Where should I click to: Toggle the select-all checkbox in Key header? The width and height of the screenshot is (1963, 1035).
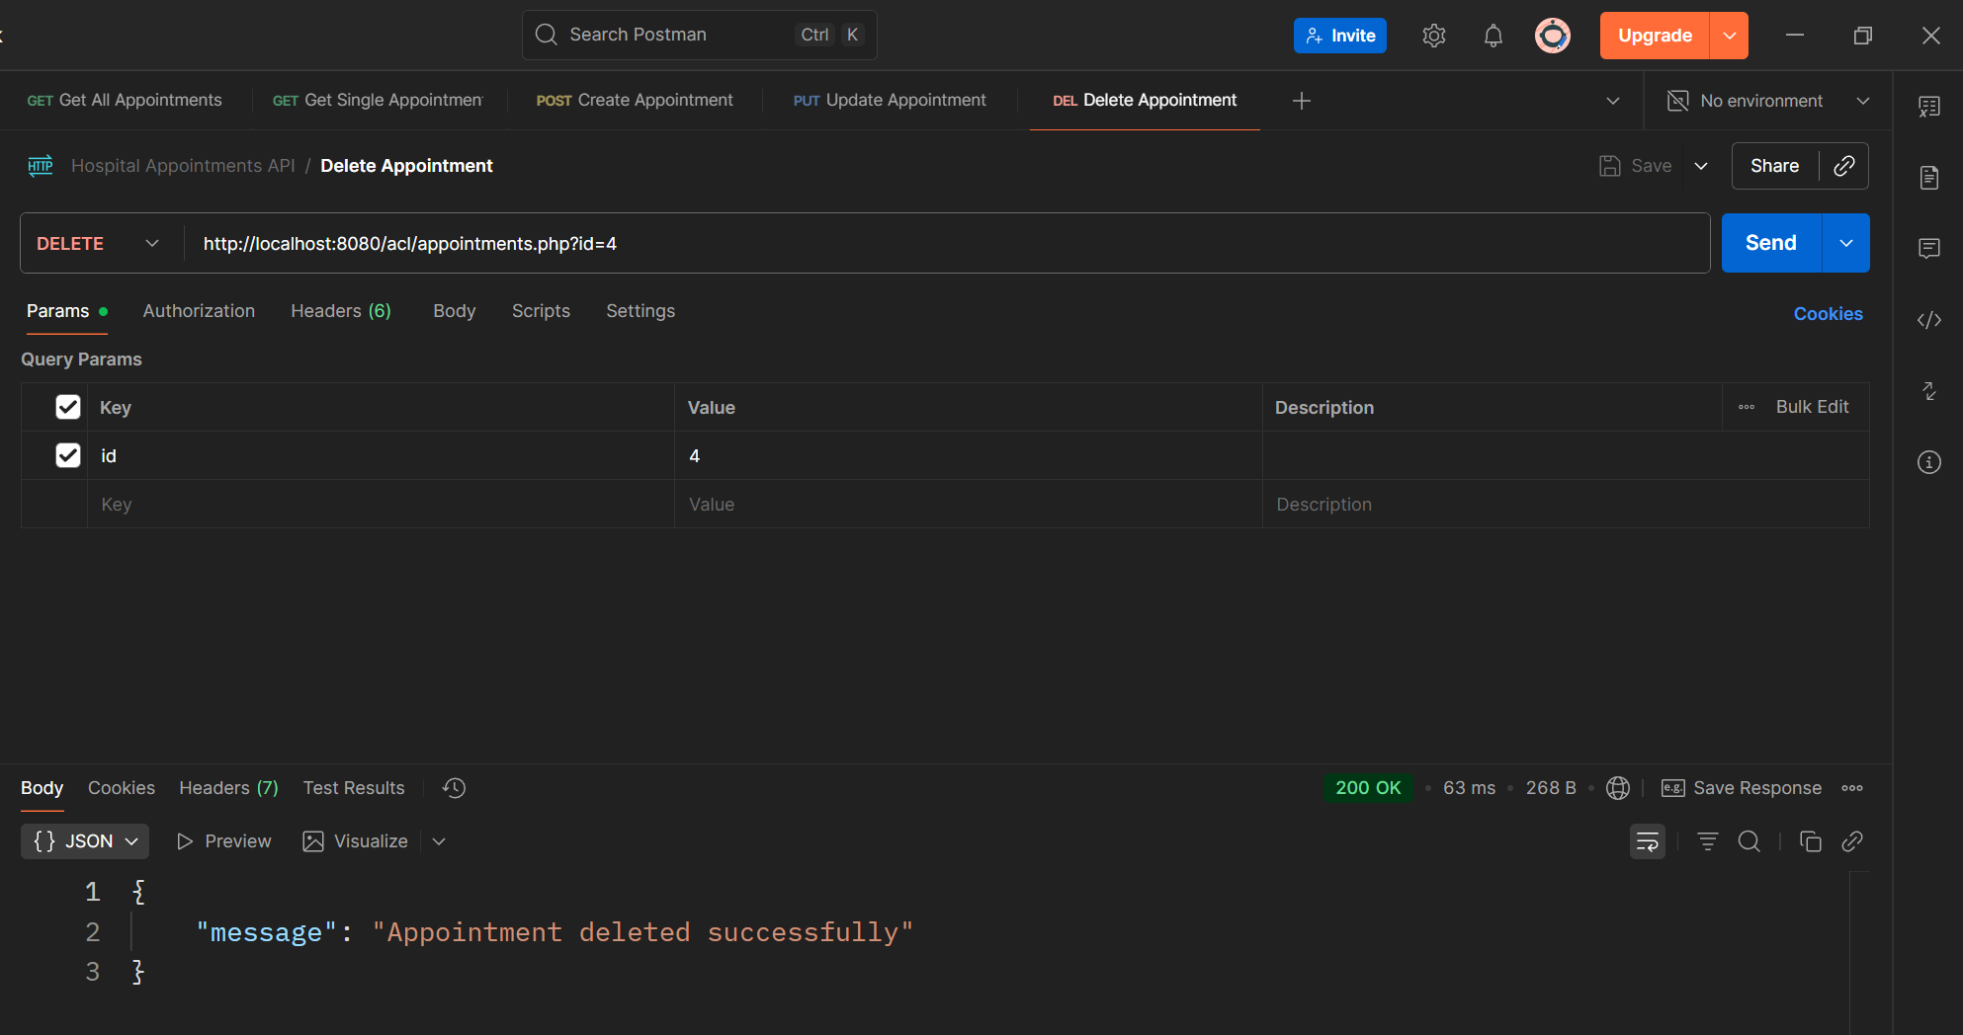68,407
